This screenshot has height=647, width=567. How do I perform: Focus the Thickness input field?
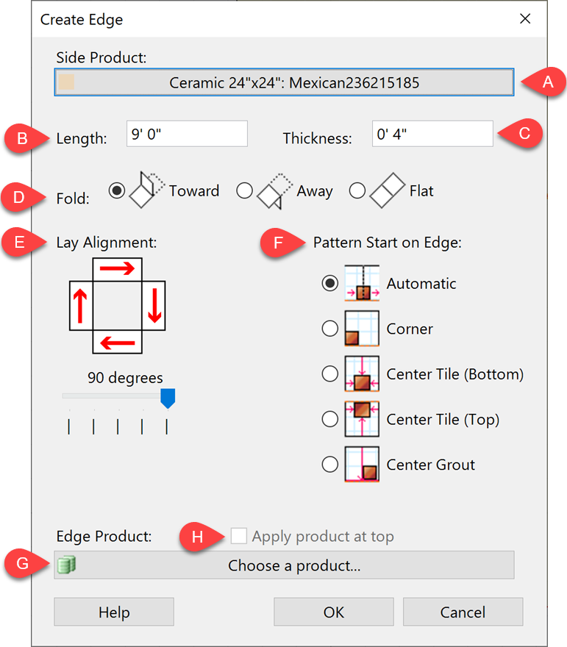[432, 134]
